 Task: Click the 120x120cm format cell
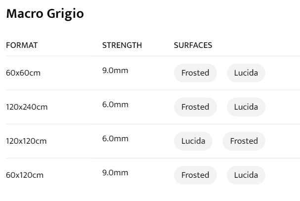26,141
